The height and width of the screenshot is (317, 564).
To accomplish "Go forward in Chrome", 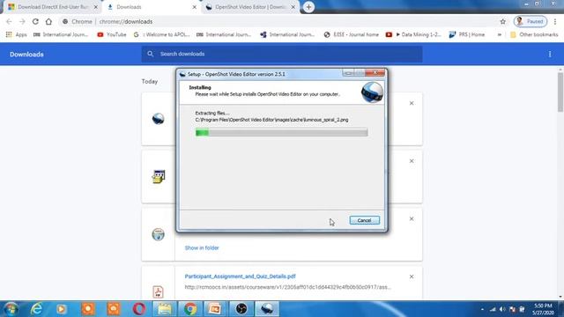I will coord(22,21).
